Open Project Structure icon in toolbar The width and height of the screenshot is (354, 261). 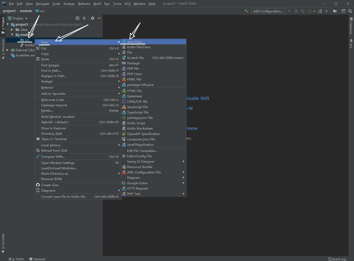click(x=335, y=11)
